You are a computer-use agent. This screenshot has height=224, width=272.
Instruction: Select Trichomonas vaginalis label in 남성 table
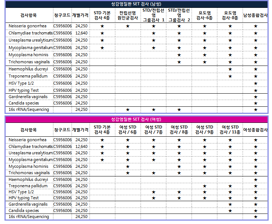29,62
